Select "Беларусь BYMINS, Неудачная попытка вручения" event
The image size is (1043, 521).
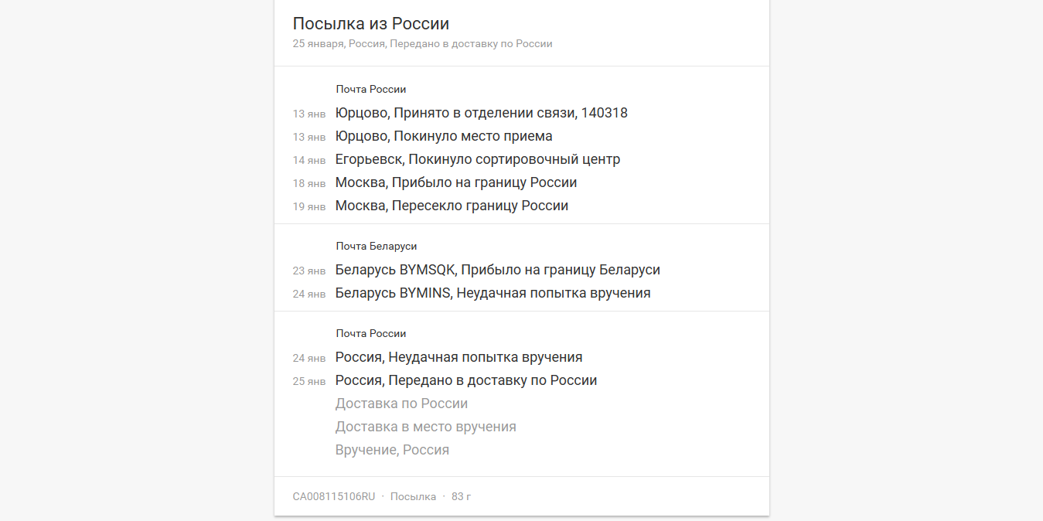pyautogui.click(x=493, y=293)
